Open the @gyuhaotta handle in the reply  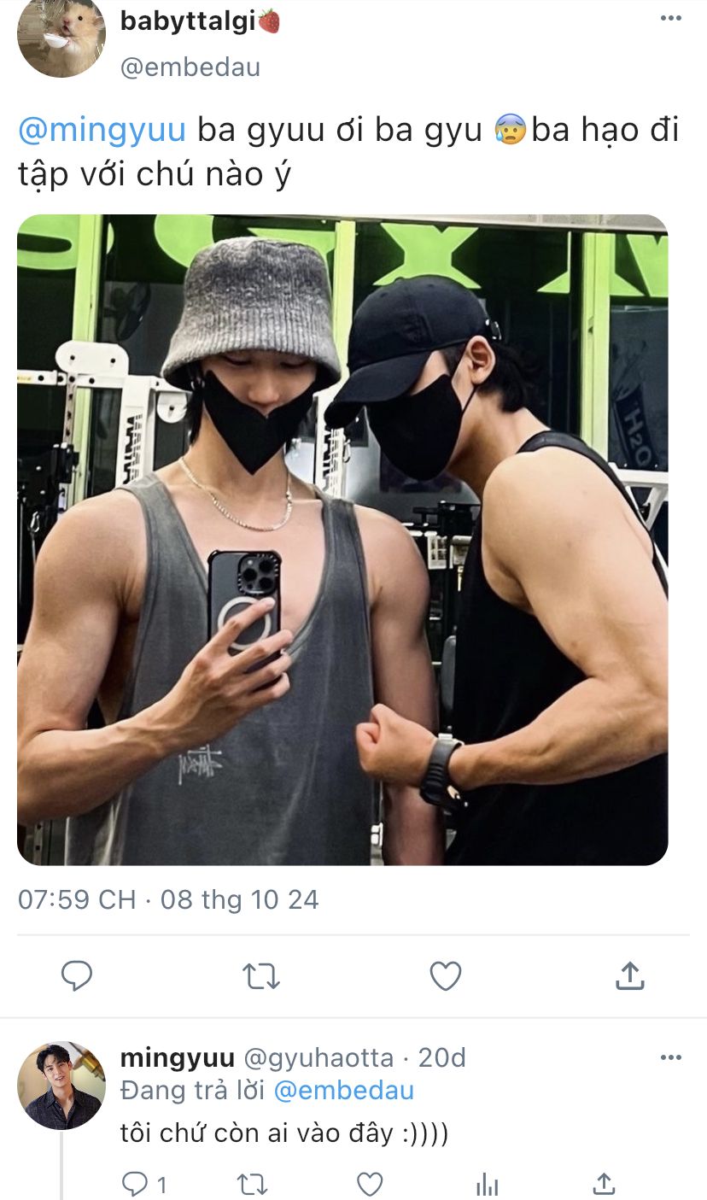click(318, 1058)
